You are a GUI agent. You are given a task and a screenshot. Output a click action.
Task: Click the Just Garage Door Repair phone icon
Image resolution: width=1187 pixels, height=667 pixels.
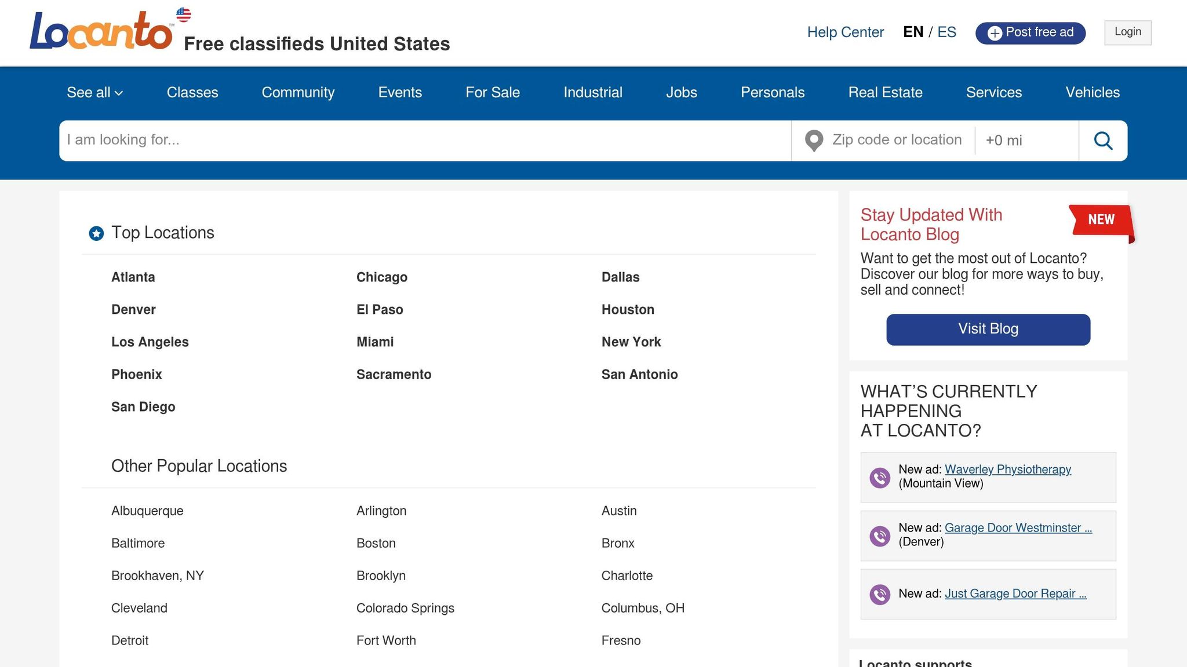coord(880,595)
